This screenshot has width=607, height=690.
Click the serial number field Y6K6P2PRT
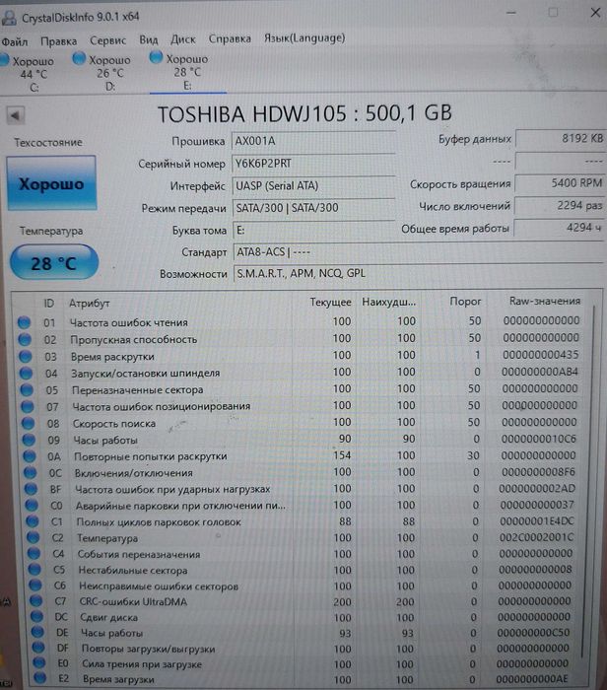point(313,164)
